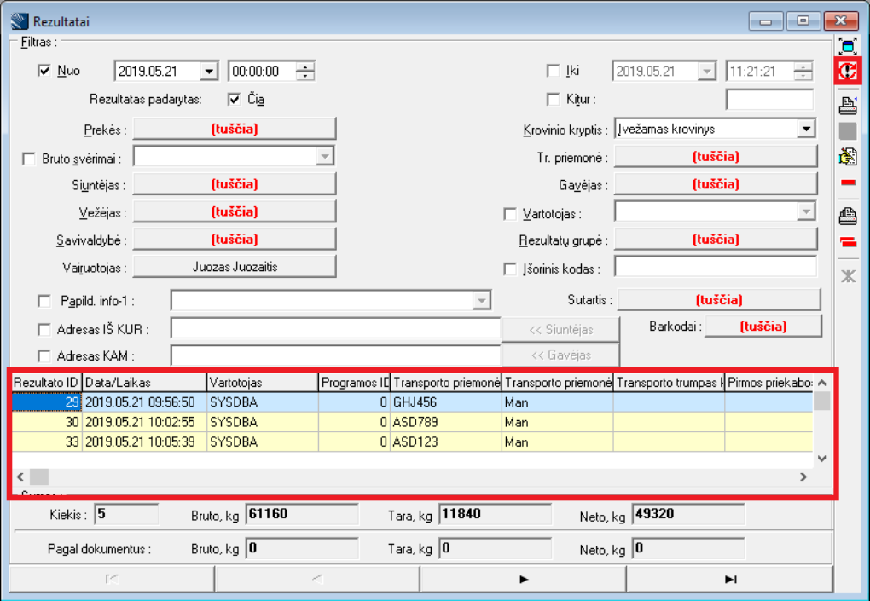870x601 pixels.
Task: Sort by the Data/Laikas column header
Action: tap(144, 383)
